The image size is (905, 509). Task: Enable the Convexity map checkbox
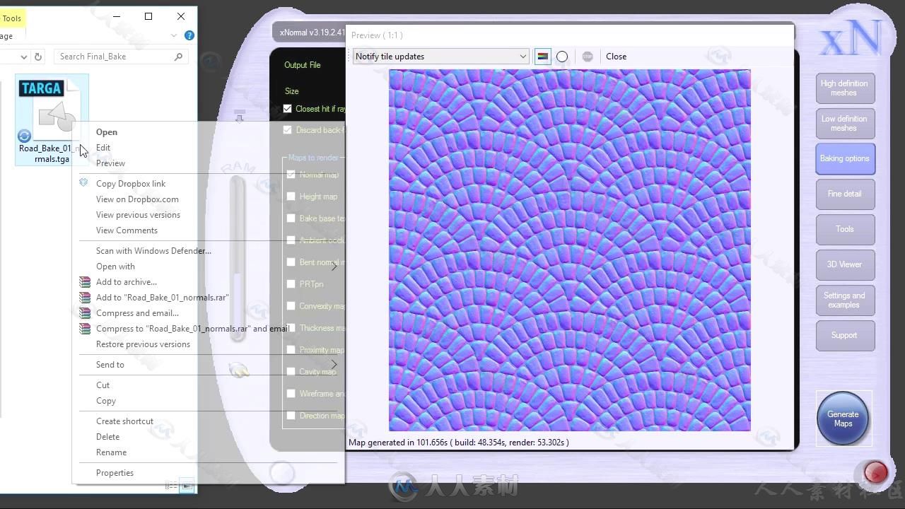coord(291,306)
